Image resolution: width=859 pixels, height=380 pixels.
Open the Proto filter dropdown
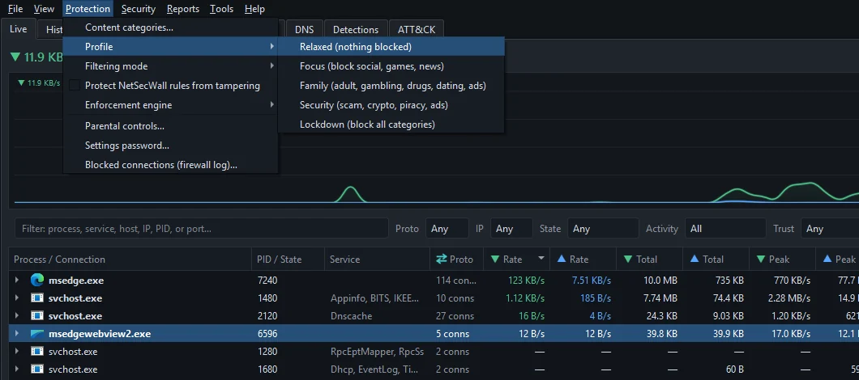(x=447, y=229)
